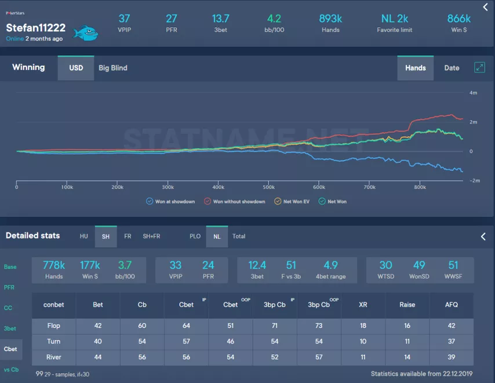
Task: Expand the chart to fullscreen
Action: click(x=479, y=68)
